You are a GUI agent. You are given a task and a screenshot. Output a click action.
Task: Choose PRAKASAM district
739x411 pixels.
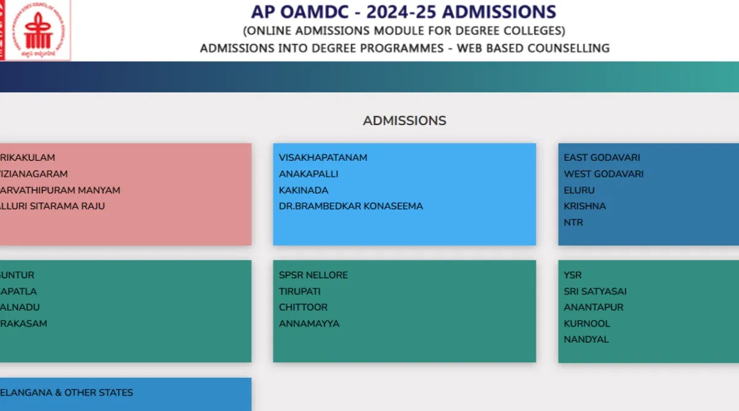pos(23,324)
